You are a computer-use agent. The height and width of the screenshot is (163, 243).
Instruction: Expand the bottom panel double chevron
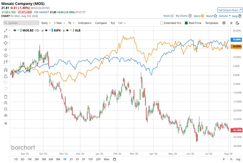tap(224, 159)
